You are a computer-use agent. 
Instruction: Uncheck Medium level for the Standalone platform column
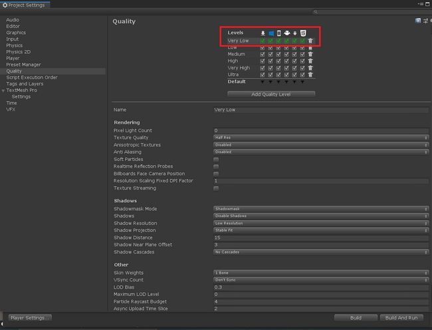pos(263,55)
